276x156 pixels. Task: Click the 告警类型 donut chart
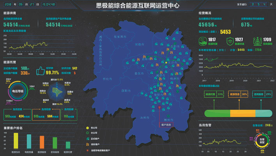(262, 141)
